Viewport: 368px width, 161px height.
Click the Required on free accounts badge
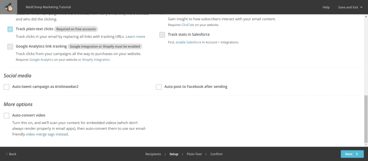[x=76, y=29]
